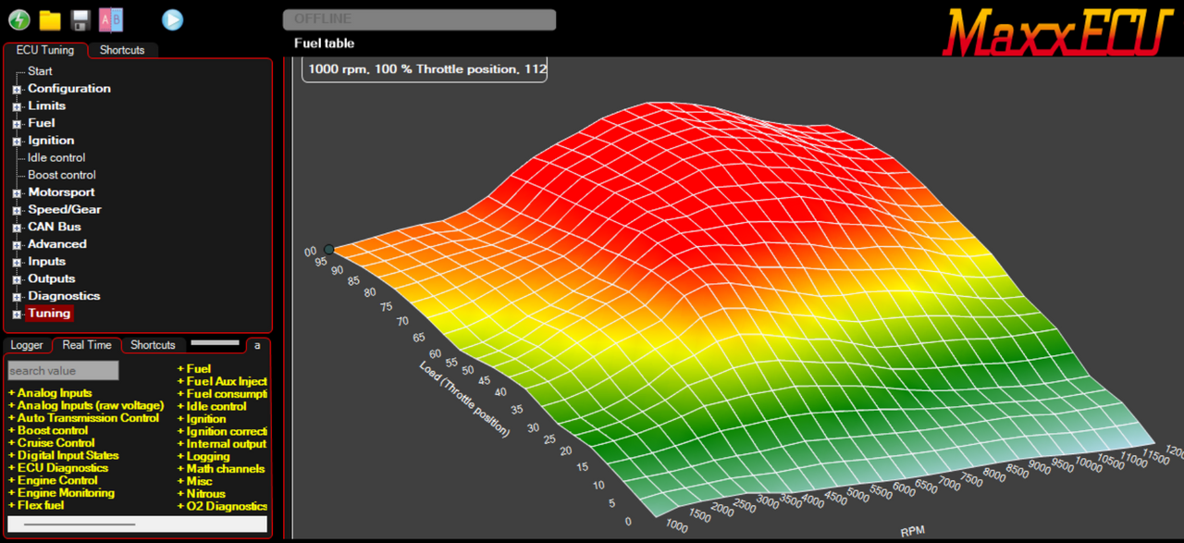Expand the Motorsport plus box
This screenshot has width=1184, height=543.
point(17,193)
